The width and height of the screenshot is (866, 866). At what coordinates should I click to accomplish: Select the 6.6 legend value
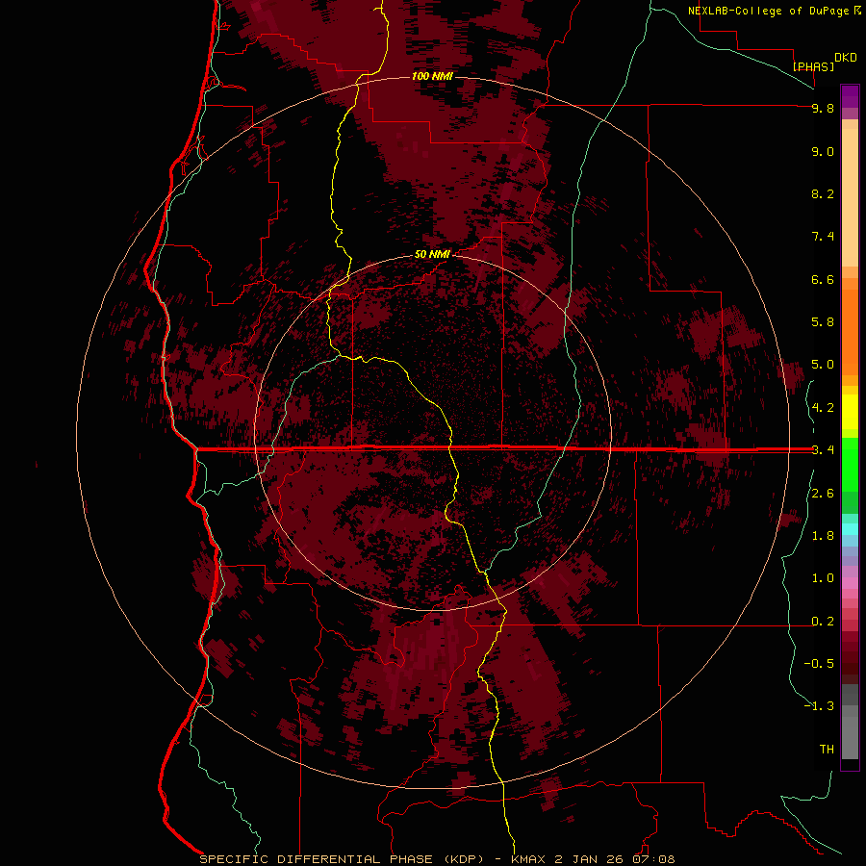(x=823, y=279)
